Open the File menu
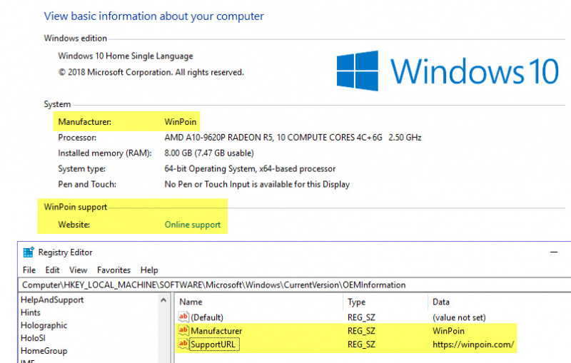The width and height of the screenshot is (571, 363). coord(29,270)
